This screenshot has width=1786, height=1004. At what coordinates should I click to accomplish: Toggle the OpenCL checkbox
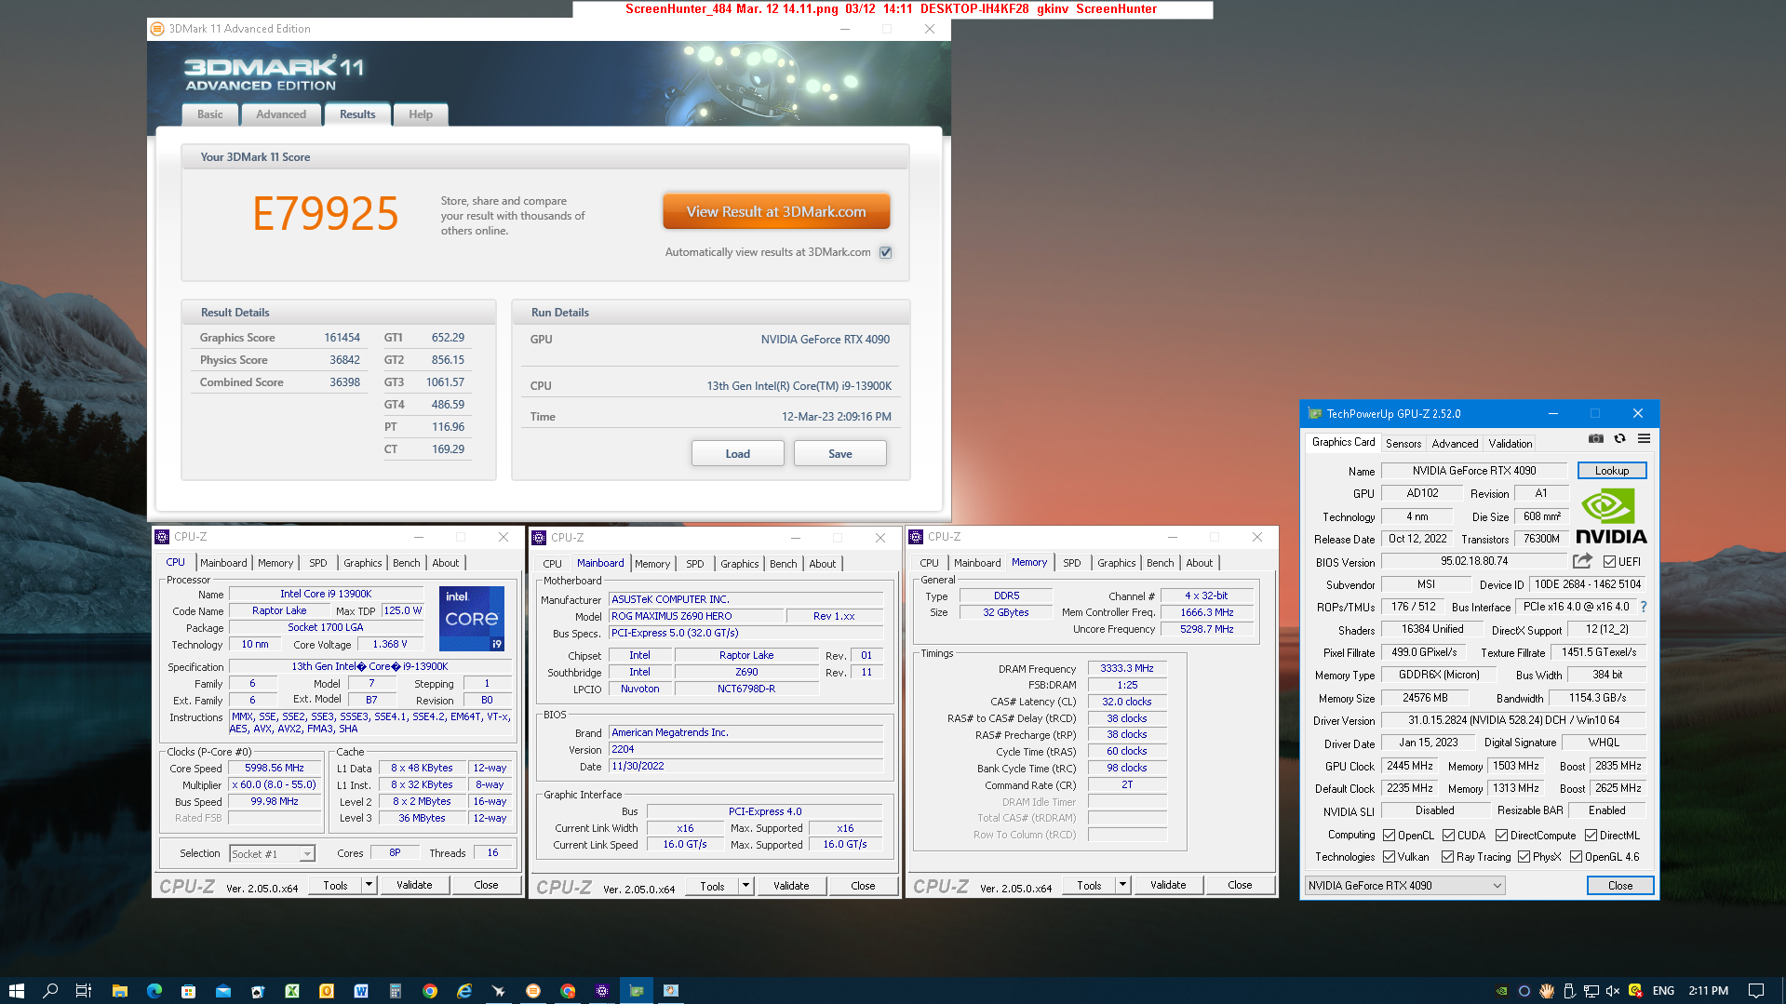pos(1389,835)
